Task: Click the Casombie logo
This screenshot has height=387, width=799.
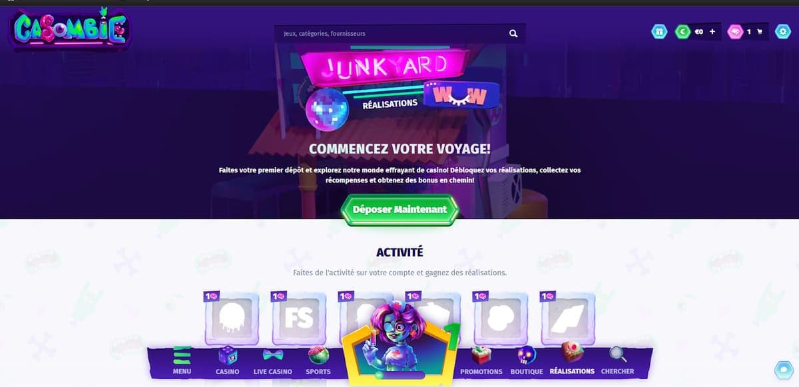Action: tap(70, 30)
